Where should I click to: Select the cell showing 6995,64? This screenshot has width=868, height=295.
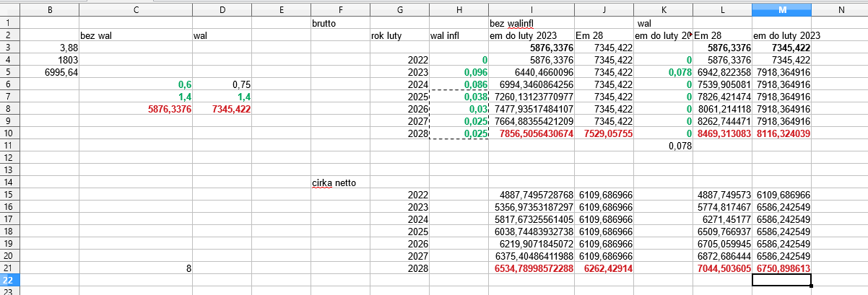(49, 72)
